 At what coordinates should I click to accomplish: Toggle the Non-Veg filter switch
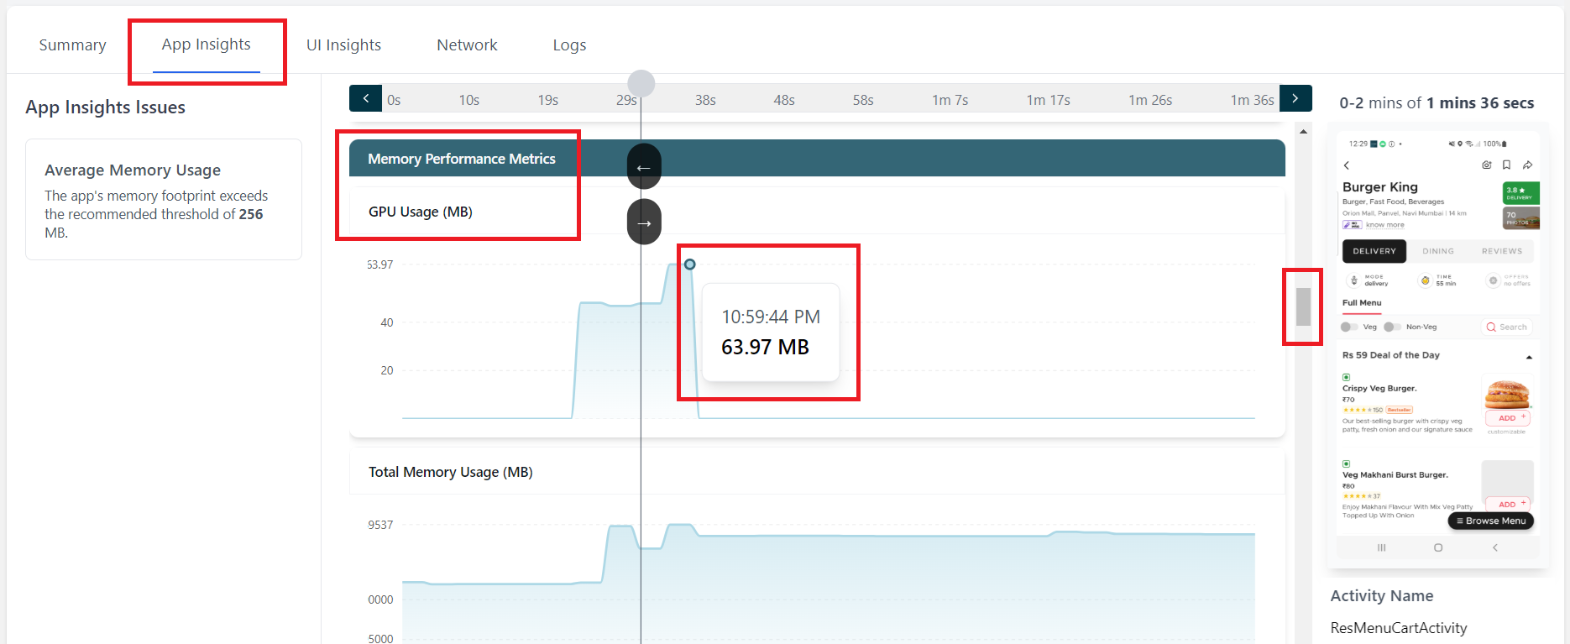[1392, 327]
